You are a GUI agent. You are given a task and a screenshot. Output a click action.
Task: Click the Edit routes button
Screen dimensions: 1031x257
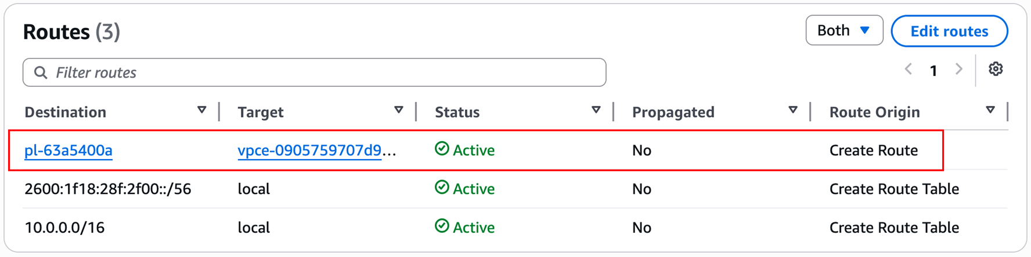tap(949, 31)
